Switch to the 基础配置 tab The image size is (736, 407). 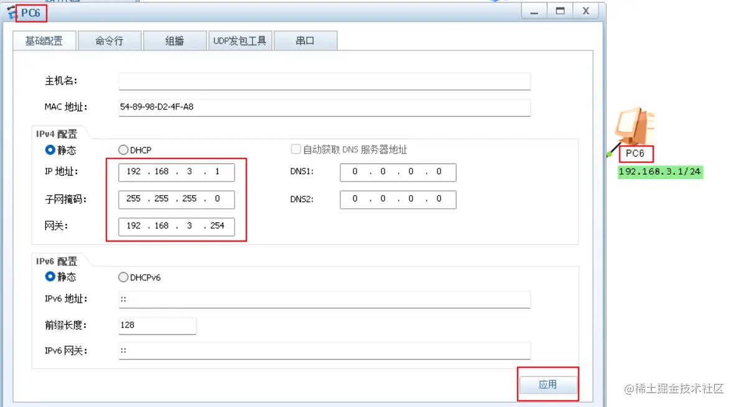click(x=44, y=41)
